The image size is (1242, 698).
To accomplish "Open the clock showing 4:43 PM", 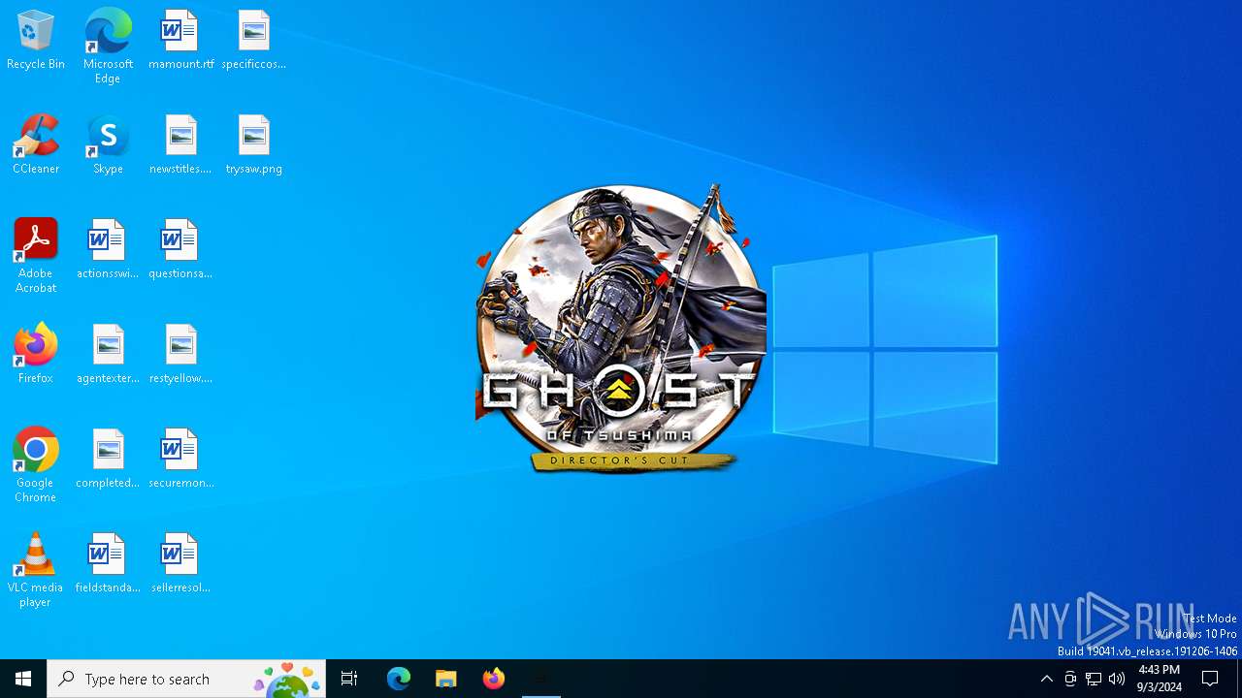I will point(1159,679).
